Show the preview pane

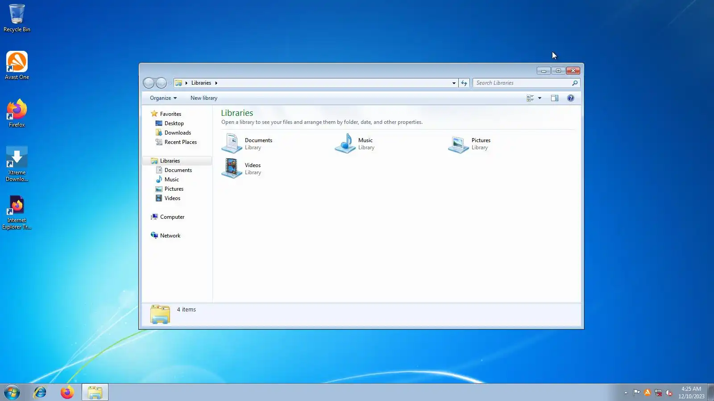[555, 98]
